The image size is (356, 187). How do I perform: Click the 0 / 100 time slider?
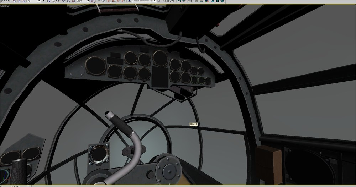15,186
